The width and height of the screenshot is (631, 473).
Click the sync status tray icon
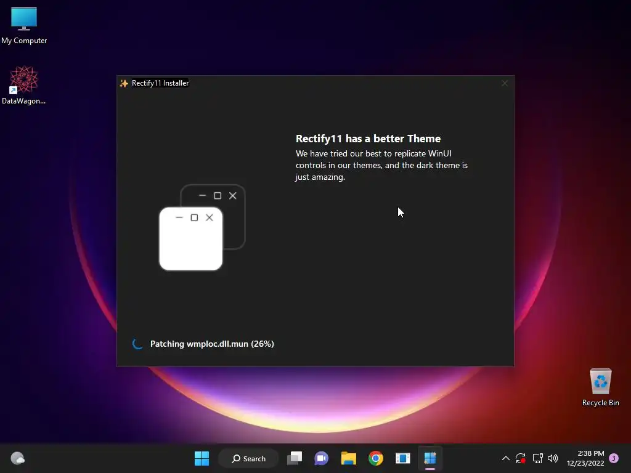click(521, 458)
